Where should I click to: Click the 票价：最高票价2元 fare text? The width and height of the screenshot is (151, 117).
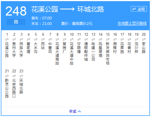tap(77, 24)
